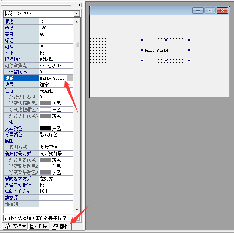Viewport: 234px width, 233px height.
Task: Select the 标题 property name
Action: (21, 78)
